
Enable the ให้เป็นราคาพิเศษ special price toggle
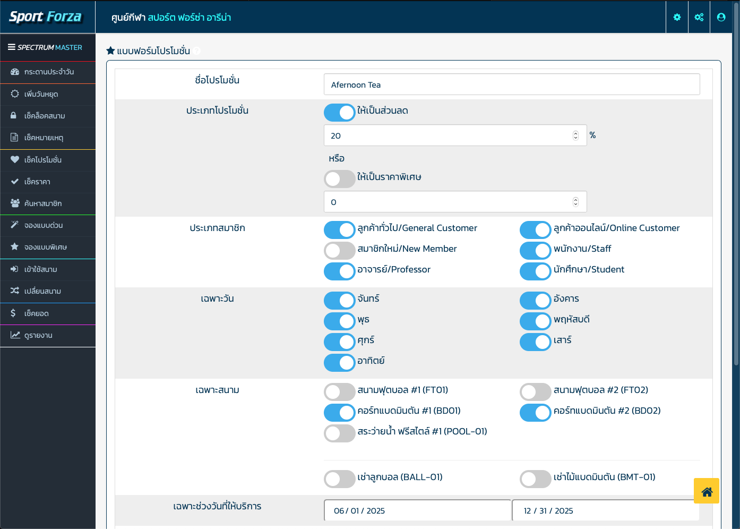(340, 179)
